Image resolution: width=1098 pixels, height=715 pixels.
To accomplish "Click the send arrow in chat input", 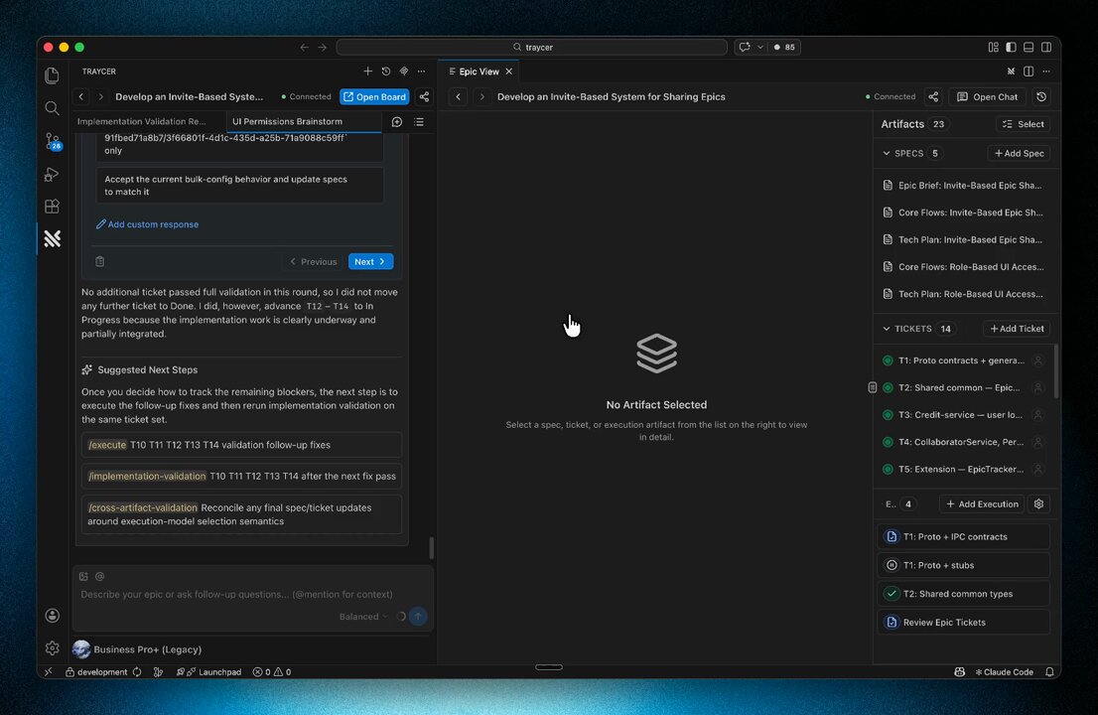I will click(x=418, y=617).
